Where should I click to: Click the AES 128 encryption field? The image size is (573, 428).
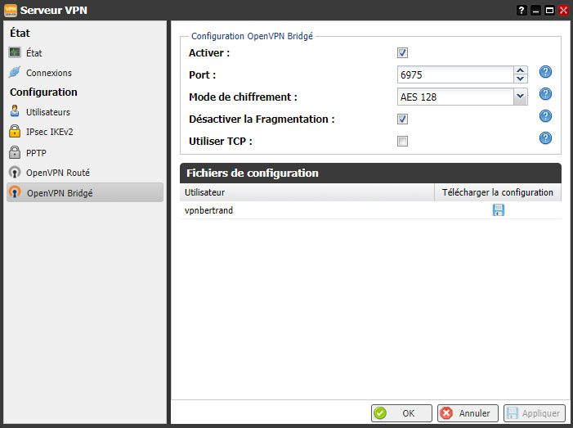(455, 97)
